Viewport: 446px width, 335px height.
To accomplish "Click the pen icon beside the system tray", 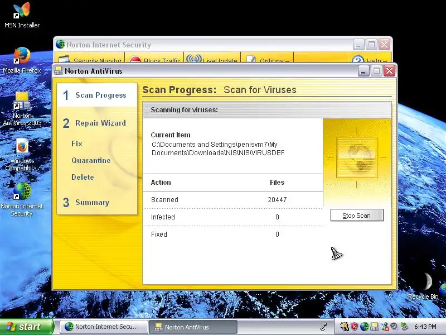I will (324, 327).
